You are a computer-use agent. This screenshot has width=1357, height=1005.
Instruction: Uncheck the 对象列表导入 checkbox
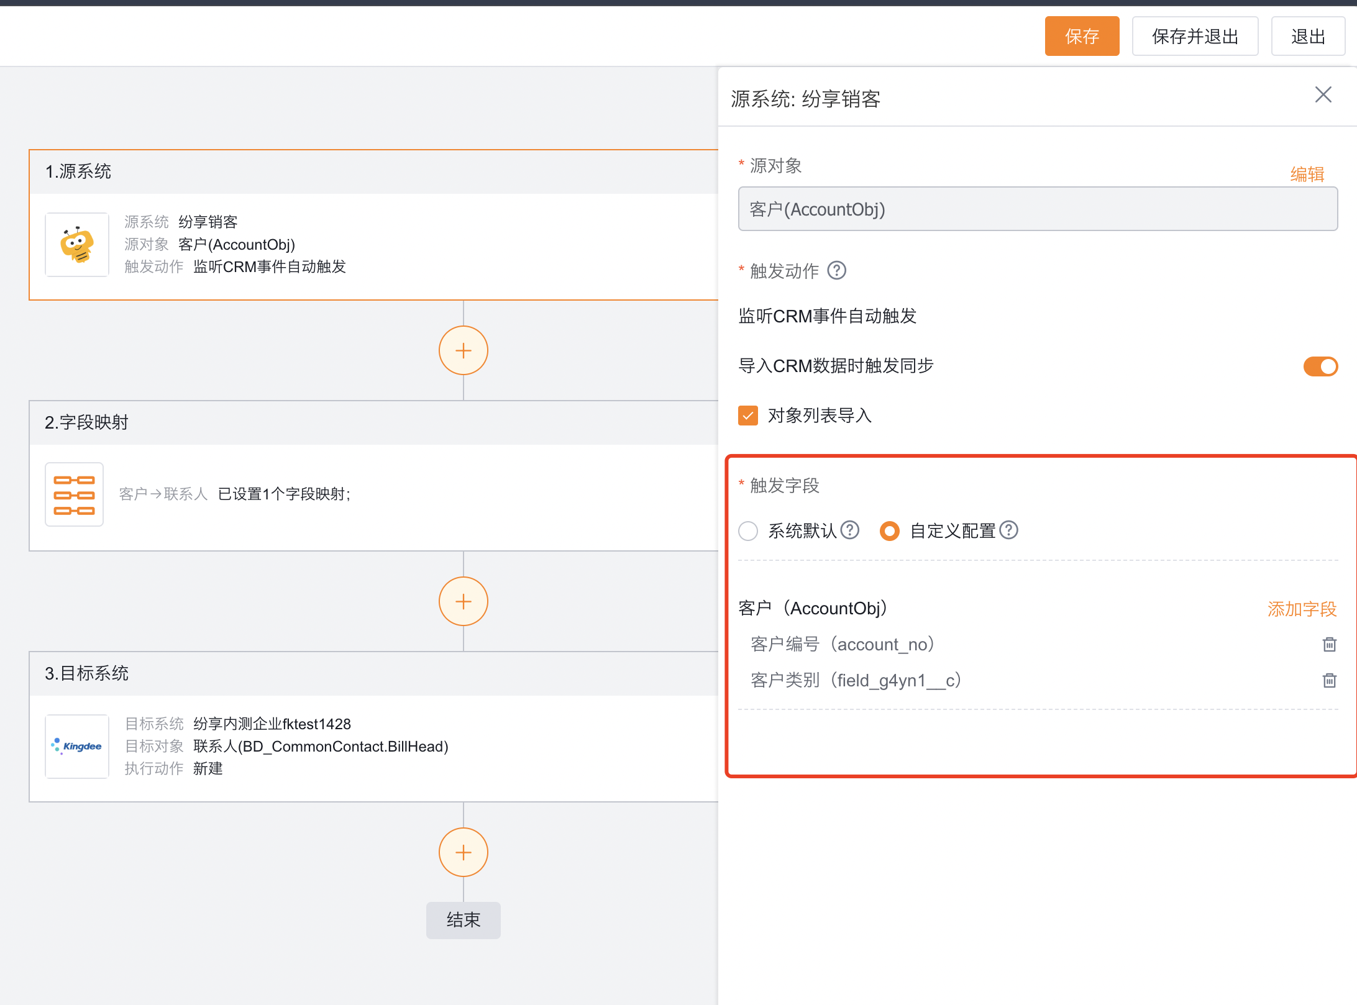coord(748,416)
